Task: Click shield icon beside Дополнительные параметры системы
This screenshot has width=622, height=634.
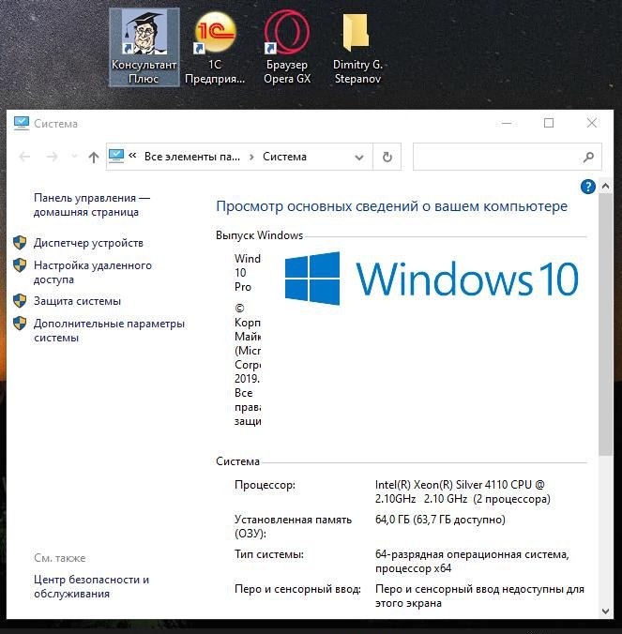Action: [20, 324]
